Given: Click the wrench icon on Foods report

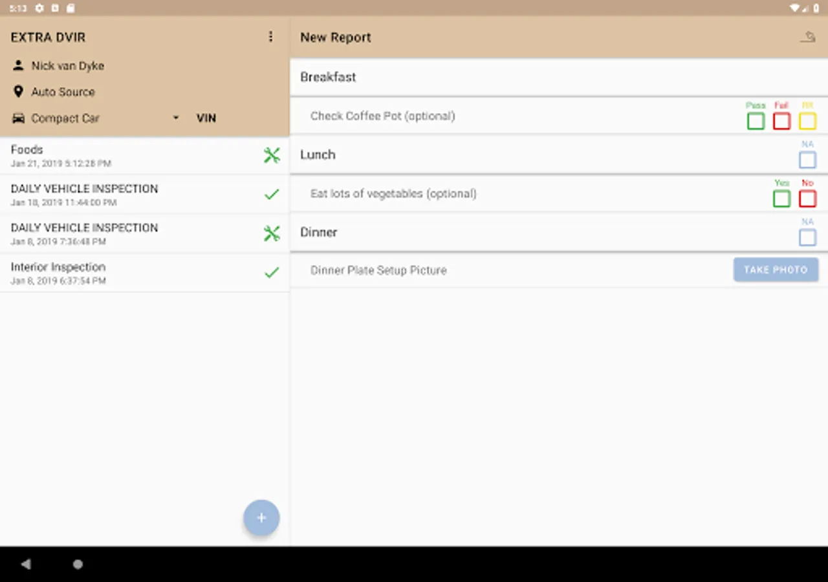Looking at the screenshot, I should (272, 155).
